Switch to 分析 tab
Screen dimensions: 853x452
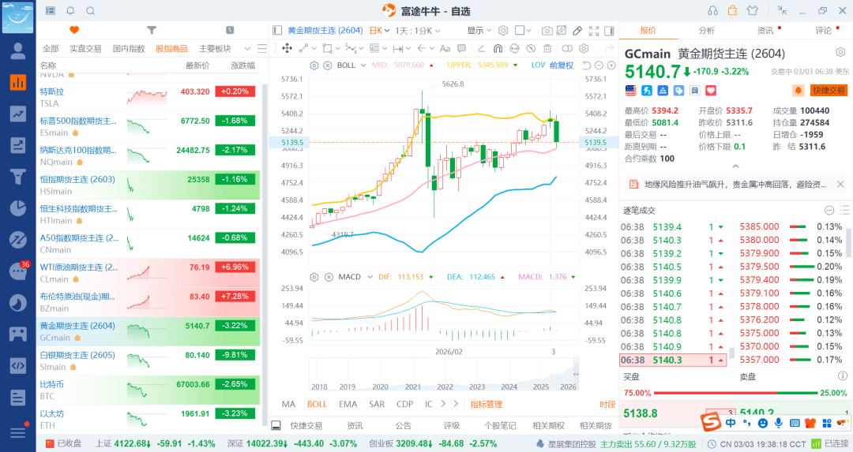pos(707,31)
